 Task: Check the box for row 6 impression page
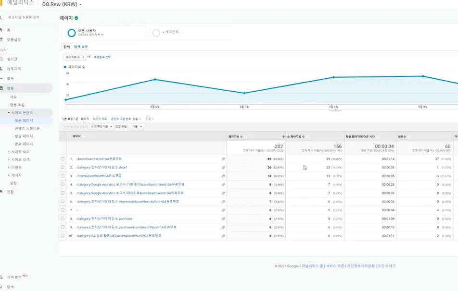63,201
